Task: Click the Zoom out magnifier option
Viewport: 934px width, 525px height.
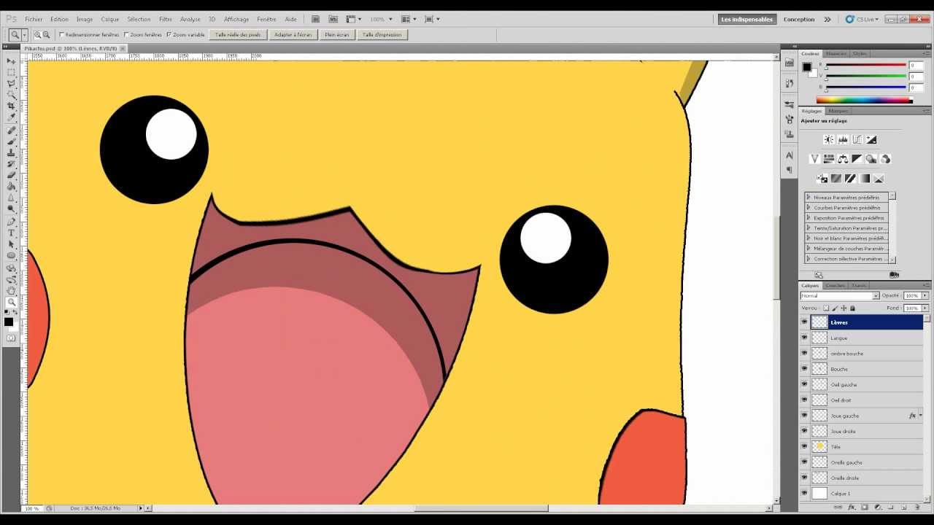Action: [47, 34]
